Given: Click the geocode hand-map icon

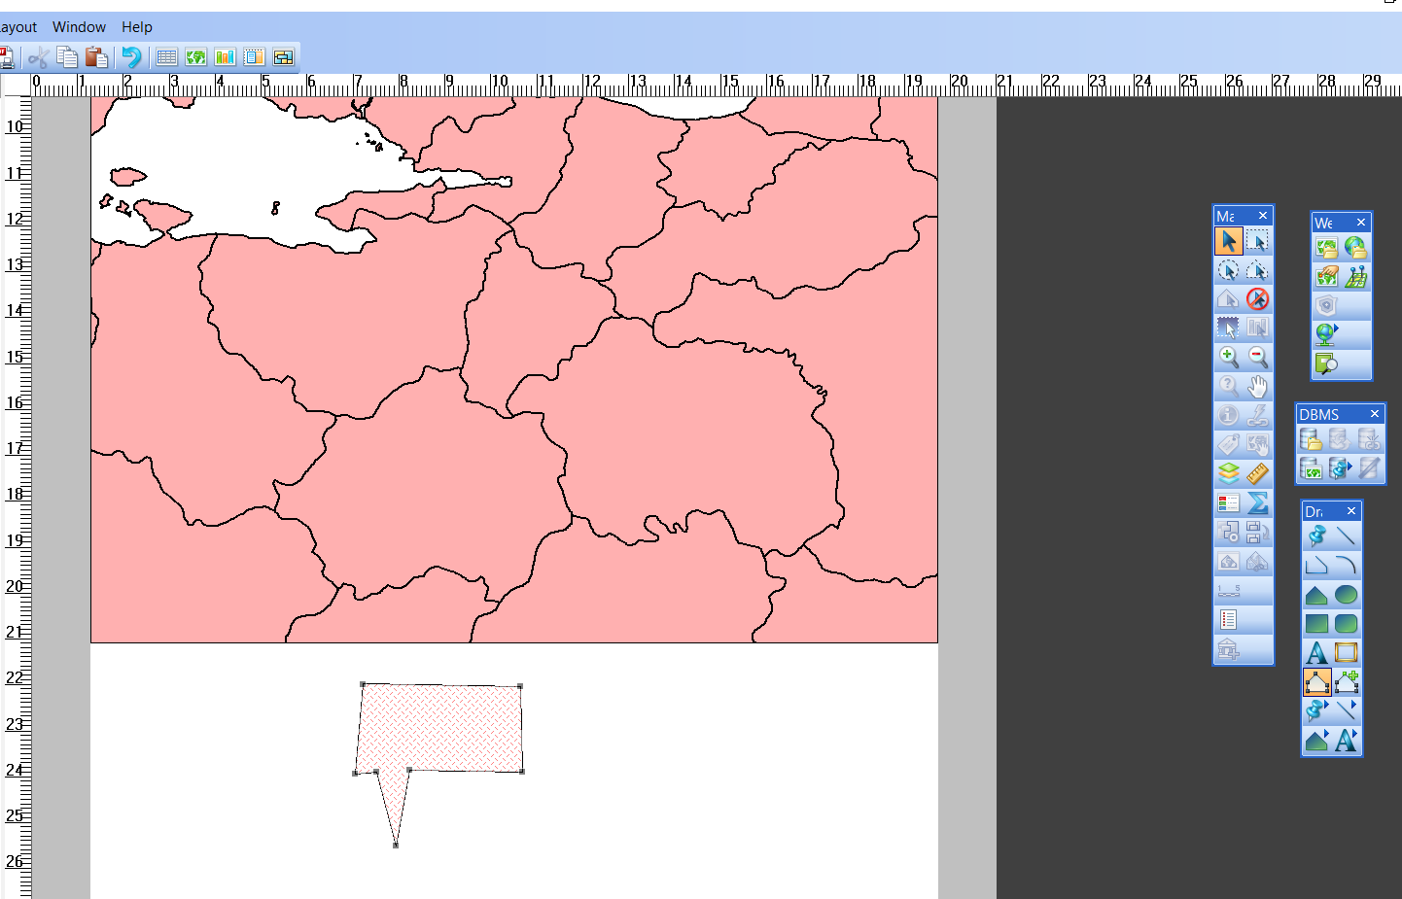Looking at the screenshot, I should [1327, 277].
